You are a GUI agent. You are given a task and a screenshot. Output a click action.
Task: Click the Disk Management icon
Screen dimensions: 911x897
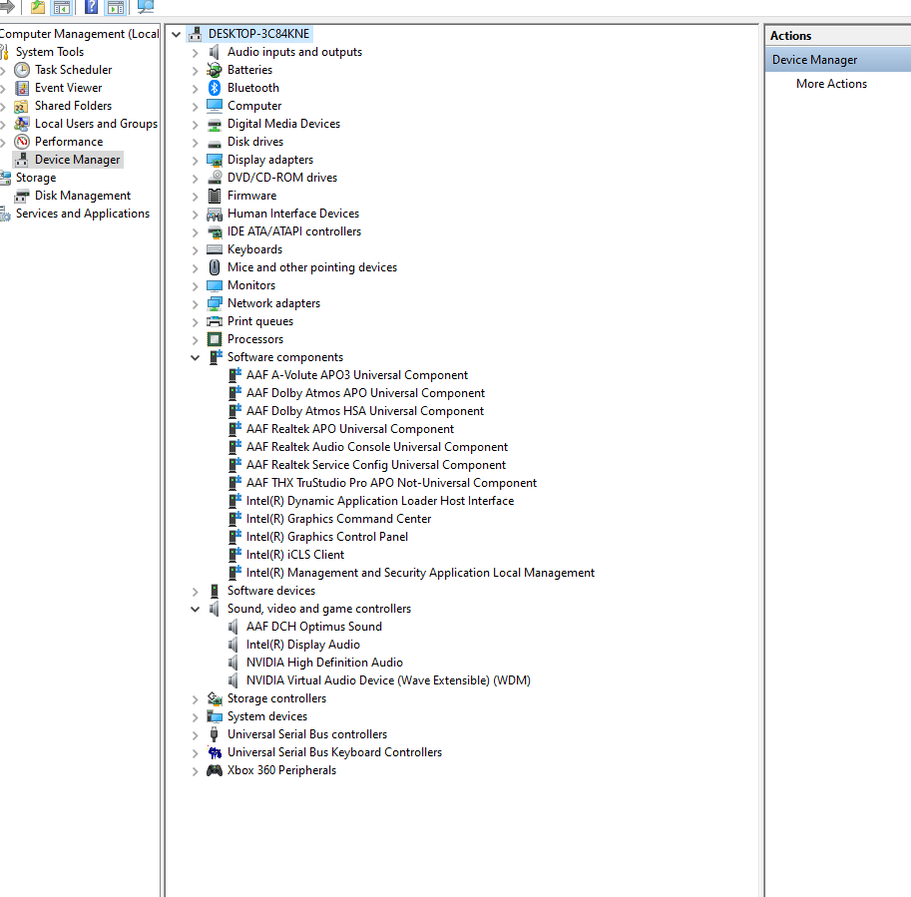[22, 196]
